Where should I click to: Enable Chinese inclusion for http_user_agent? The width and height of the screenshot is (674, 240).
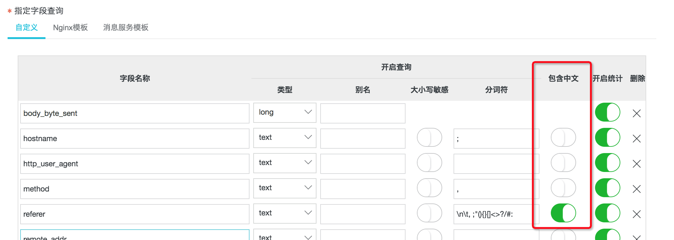(563, 163)
